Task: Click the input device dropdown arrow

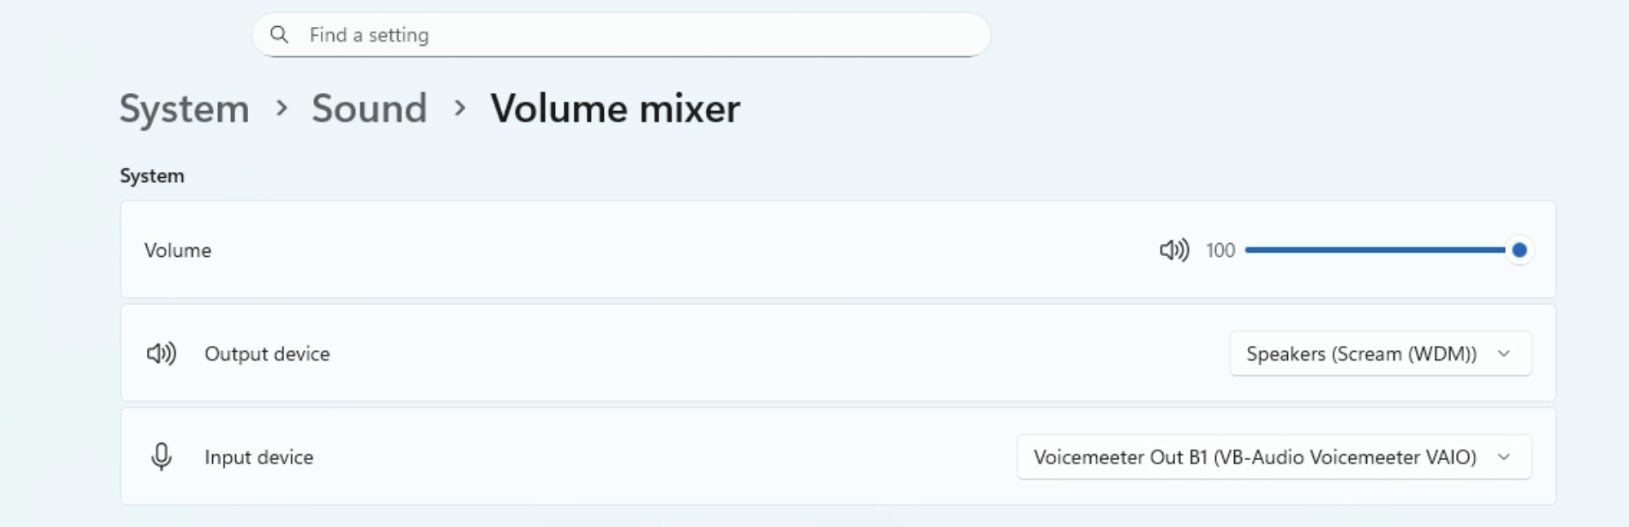Action: click(1504, 458)
